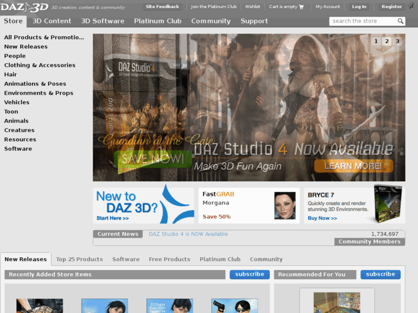Click the Bryce 7 box image
The width and height of the screenshot is (418, 313).
pyautogui.click(x=388, y=203)
